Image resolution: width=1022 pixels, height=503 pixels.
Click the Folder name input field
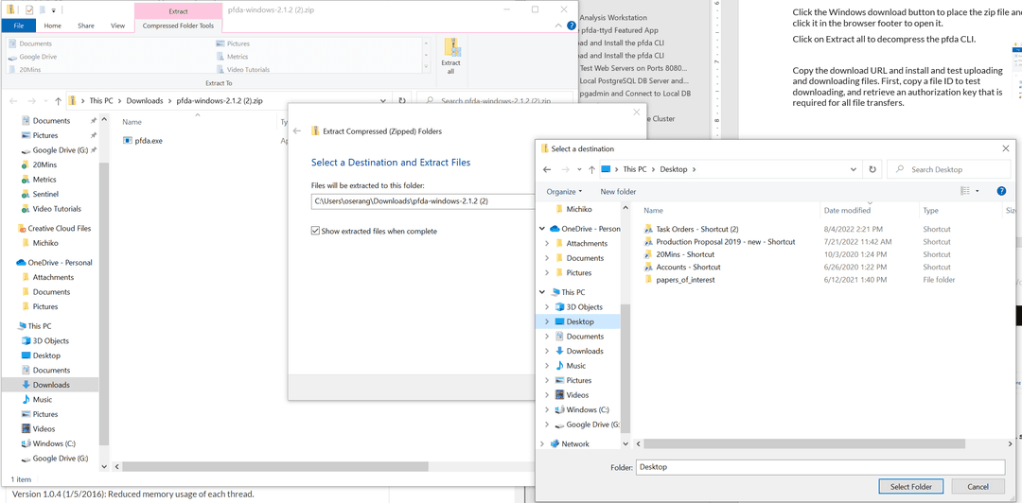pos(819,467)
